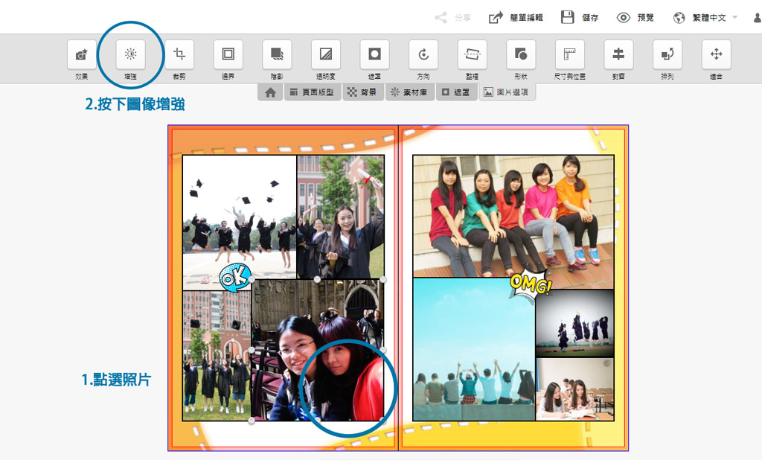Apply the 陰影 shadow tool
762x460 pixels.
point(277,54)
